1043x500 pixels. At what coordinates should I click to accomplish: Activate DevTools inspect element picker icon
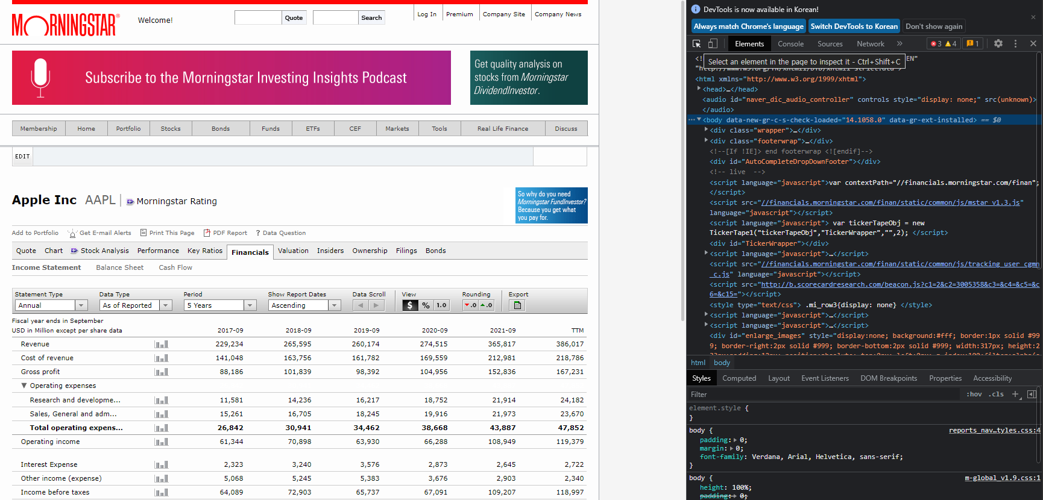coord(696,43)
